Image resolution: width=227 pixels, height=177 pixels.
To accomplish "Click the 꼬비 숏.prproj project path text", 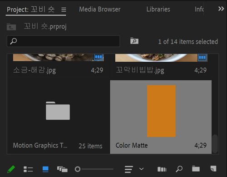I will [45, 26].
